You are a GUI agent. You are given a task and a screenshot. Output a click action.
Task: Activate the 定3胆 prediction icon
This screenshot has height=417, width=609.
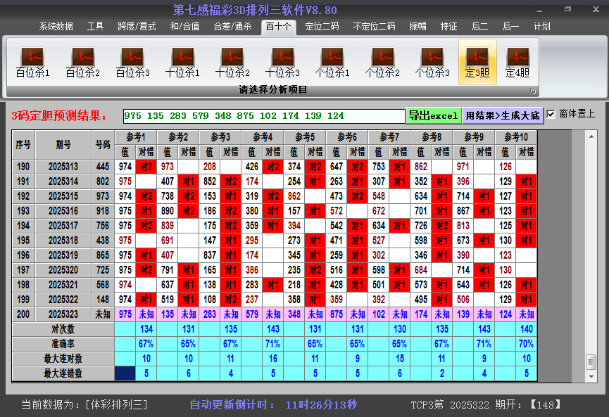click(x=477, y=62)
